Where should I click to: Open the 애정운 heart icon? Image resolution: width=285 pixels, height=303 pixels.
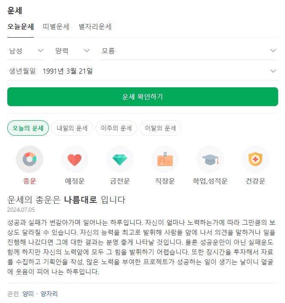[x=75, y=159]
